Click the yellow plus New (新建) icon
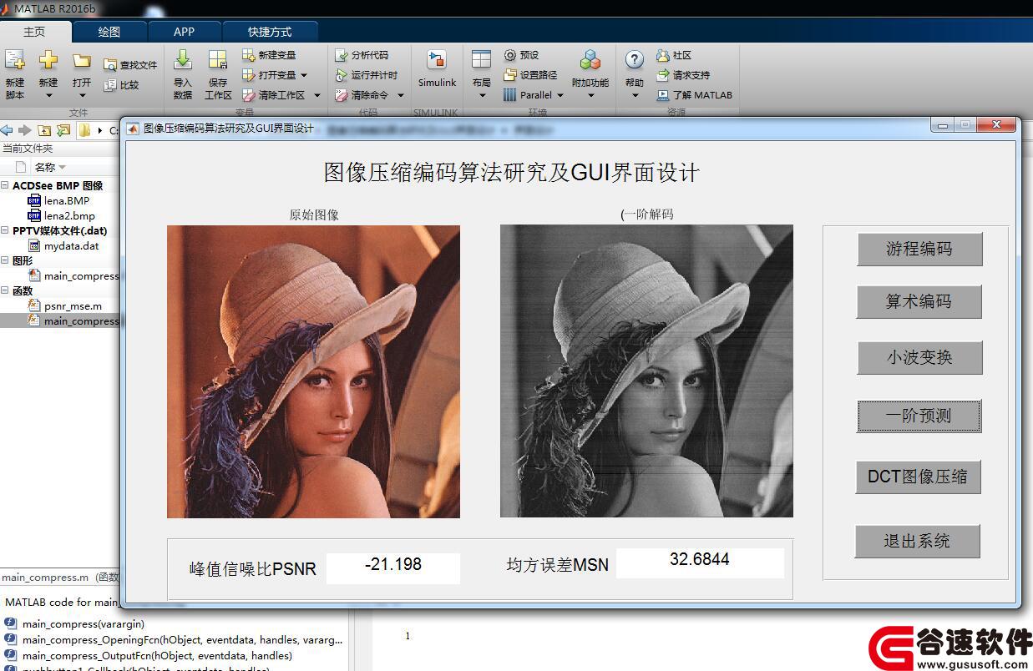The height and width of the screenshot is (671, 1033). (48, 62)
